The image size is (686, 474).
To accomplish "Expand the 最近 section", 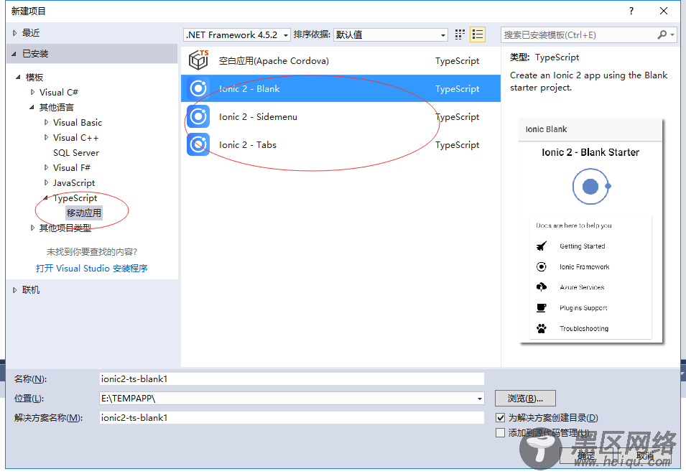I will pyautogui.click(x=14, y=33).
